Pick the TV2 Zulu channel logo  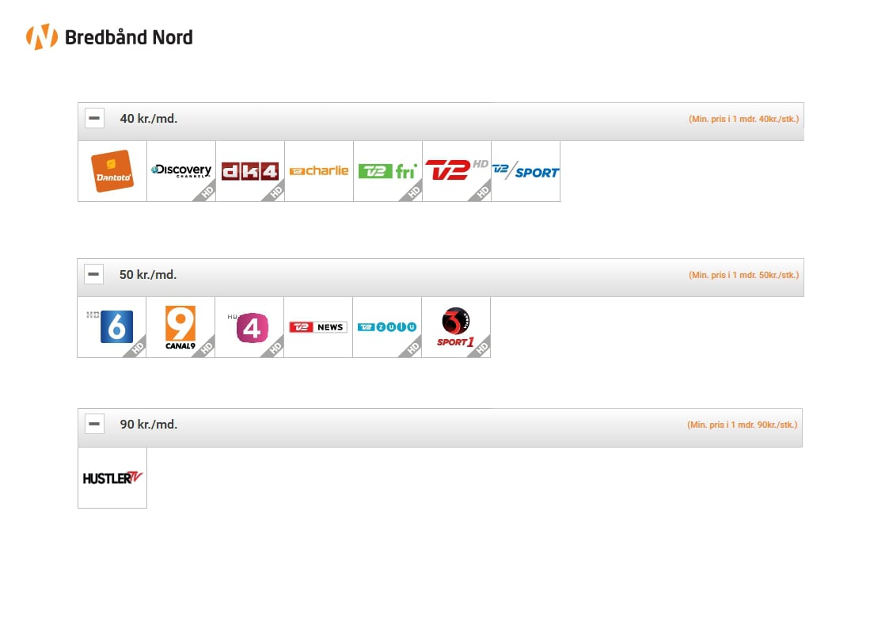pyautogui.click(x=387, y=327)
